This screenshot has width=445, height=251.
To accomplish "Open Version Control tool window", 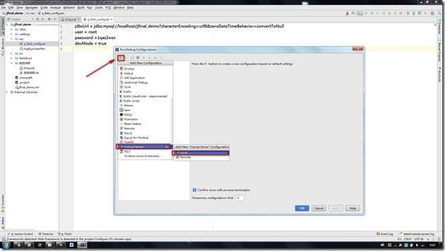I will 21,234.
